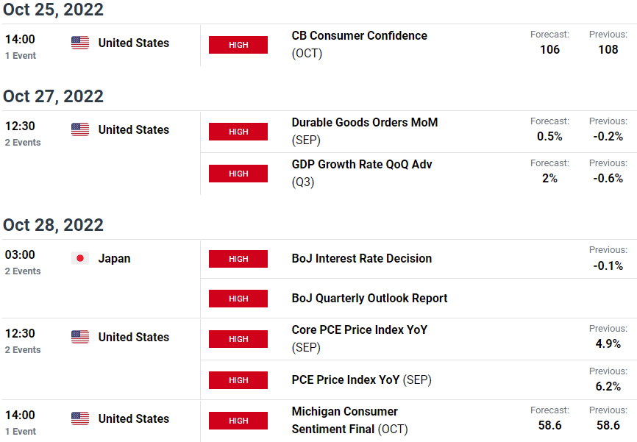Click HIGH badge for BoJ Quarterly Outlook Report
This screenshot has width=637, height=442.
(x=238, y=299)
